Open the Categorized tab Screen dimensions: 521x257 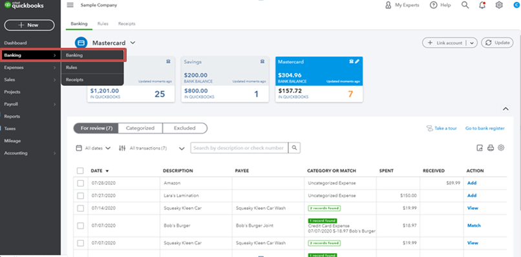click(x=140, y=128)
